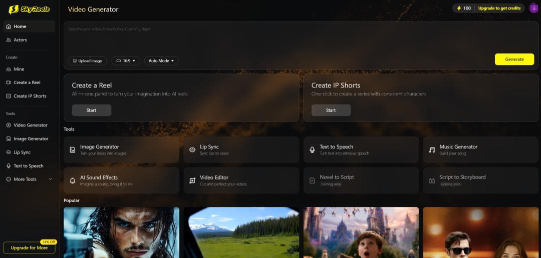This screenshot has width=541, height=258.
Task: Expand More Tools in the sidebar
Action: pos(29,179)
